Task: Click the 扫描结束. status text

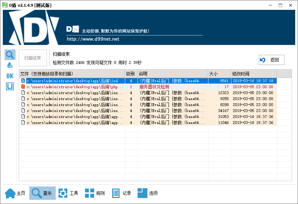Action: (62, 54)
